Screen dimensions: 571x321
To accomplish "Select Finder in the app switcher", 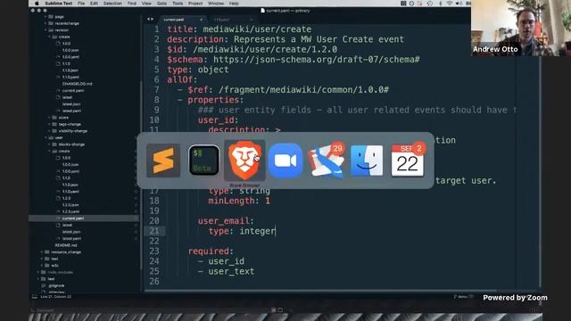I will coord(367,160).
